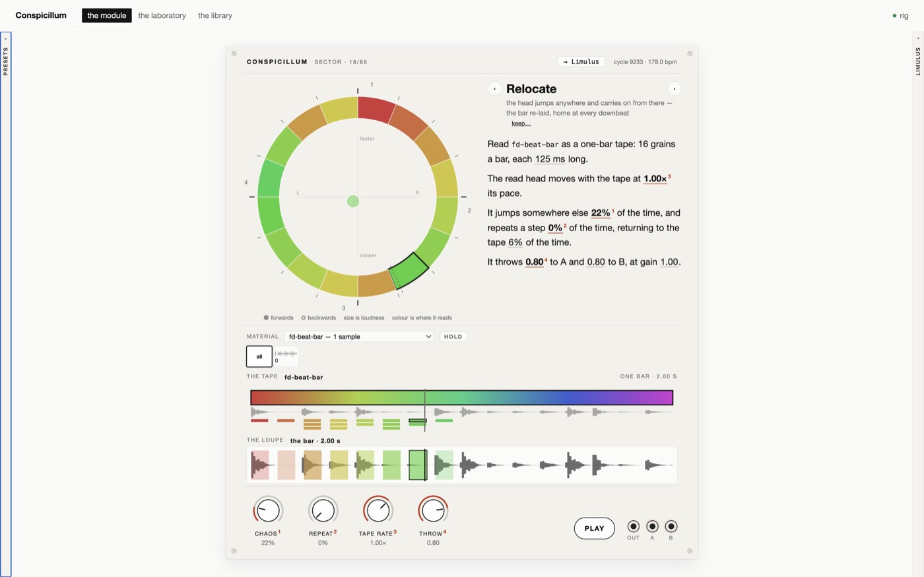This screenshot has width=924, height=577.
Task: Select sample thumbnail 0
Action: coord(286,356)
